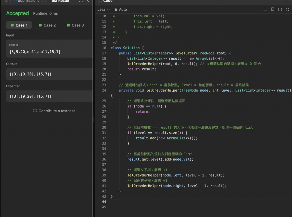Click on 'if (node == null) {' line
Viewport: 292px width, 217px height.
(x=147, y=106)
